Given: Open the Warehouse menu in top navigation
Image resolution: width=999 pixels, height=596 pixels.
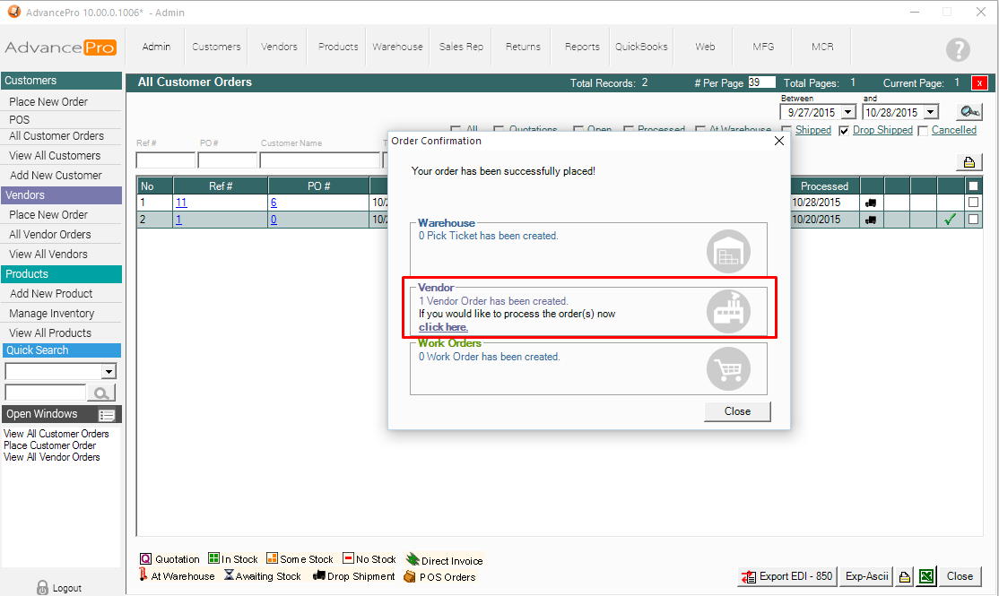Looking at the screenshot, I should (x=397, y=47).
